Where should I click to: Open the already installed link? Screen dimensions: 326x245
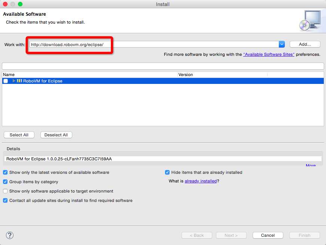(x=201, y=181)
